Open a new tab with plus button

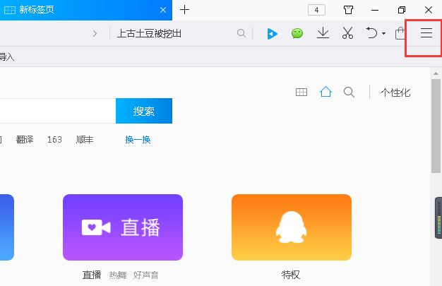click(184, 10)
